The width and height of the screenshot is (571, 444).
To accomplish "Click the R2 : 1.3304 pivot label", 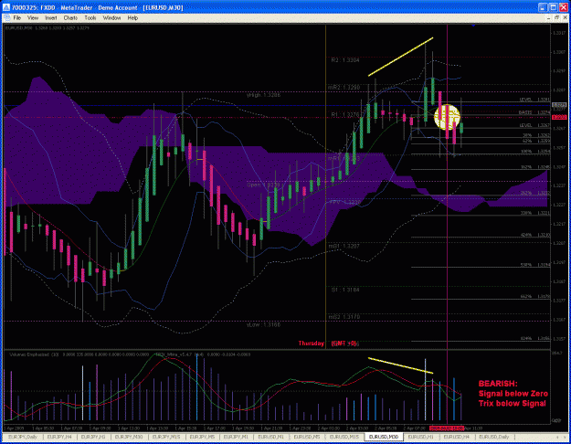I will pos(345,60).
